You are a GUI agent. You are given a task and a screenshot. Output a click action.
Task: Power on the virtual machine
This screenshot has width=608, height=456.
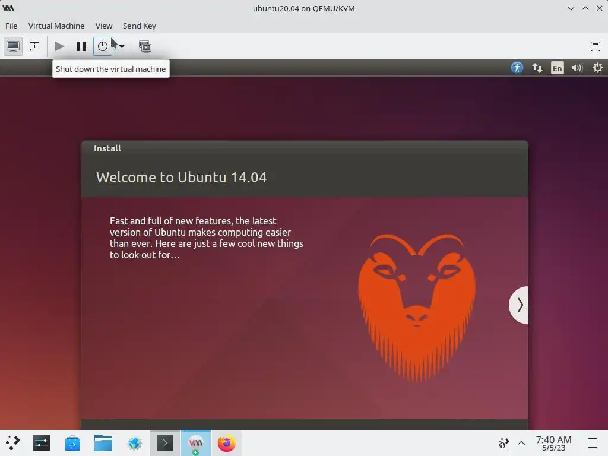point(59,46)
